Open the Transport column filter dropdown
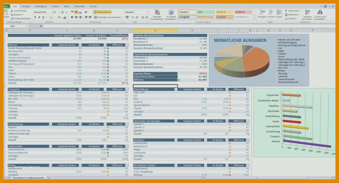The width and height of the screenshot is (339, 183). click(50, 89)
